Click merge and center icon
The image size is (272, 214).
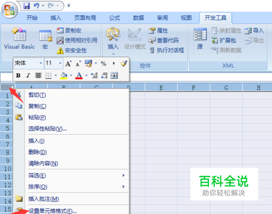click(x=114, y=75)
